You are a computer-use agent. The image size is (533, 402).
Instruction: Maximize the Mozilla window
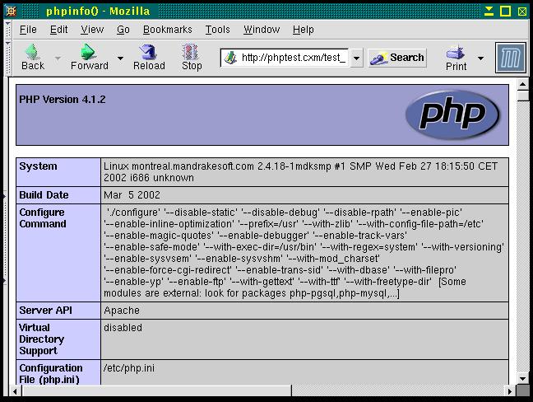point(506,12)
